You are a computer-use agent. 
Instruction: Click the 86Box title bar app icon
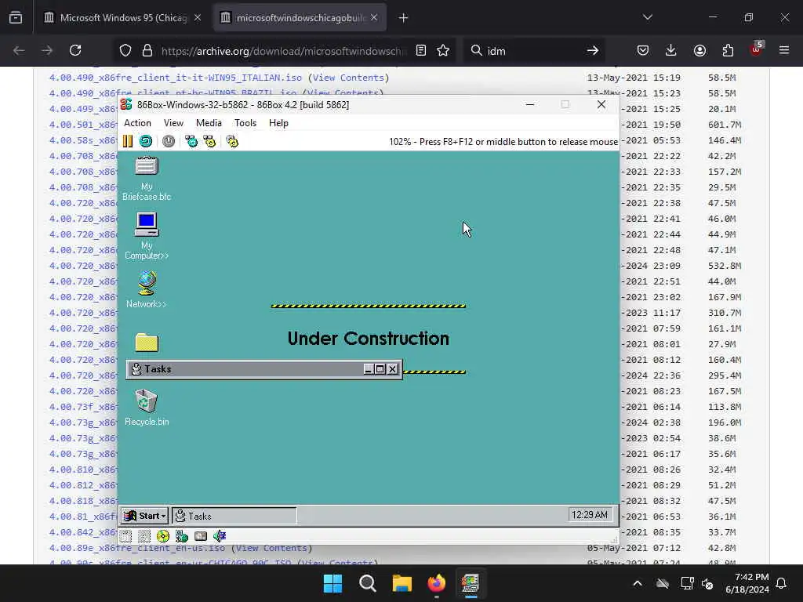coord(126,104)
